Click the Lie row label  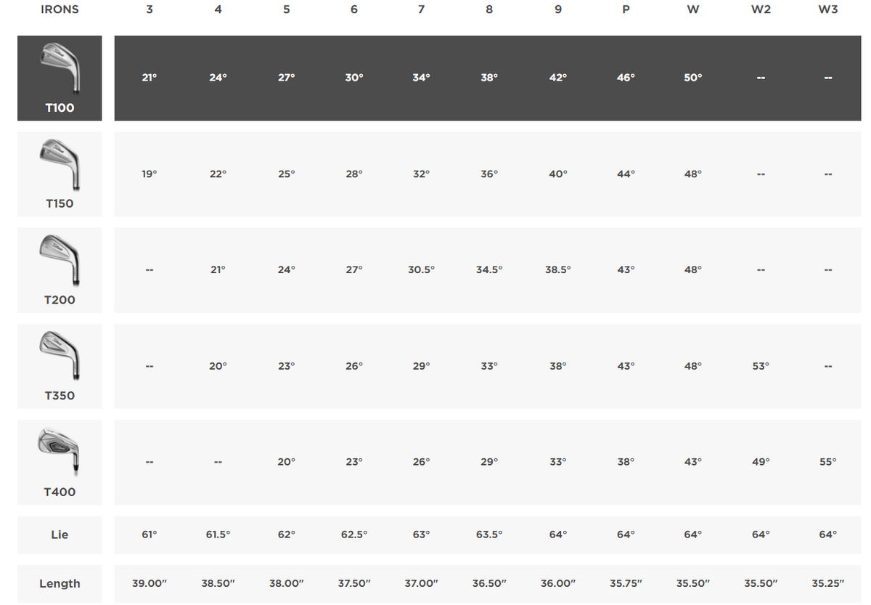click(x=60, y=535)
